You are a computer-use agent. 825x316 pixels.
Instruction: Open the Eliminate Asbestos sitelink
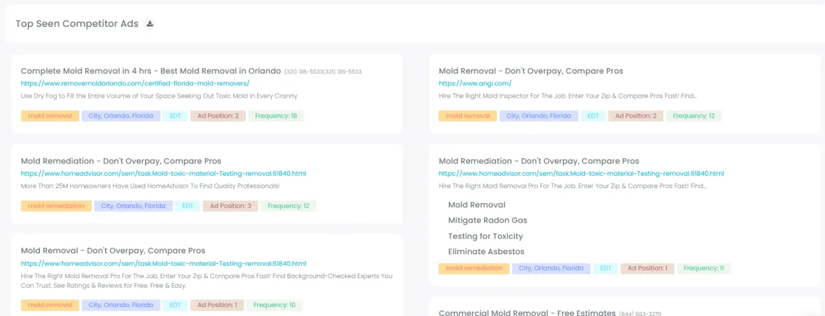(x=485, y=251)
